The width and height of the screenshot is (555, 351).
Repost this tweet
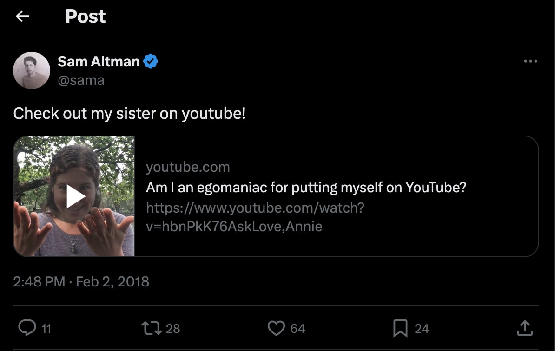click(150, 328)
